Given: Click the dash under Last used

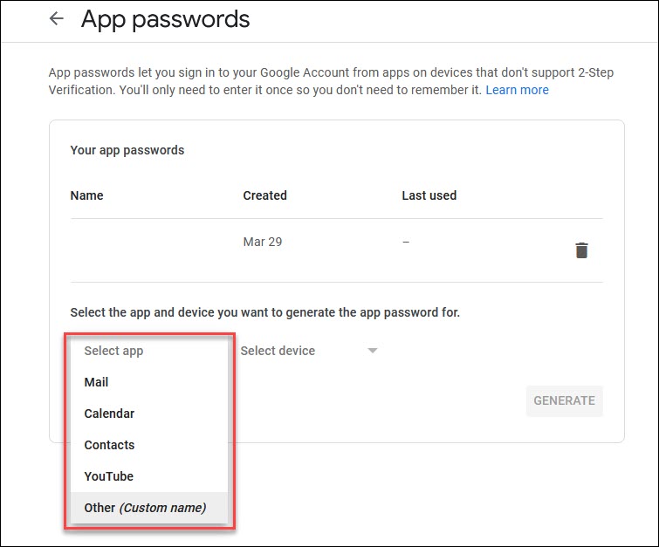Looking at the screenshot, I should tap(406, 242).
